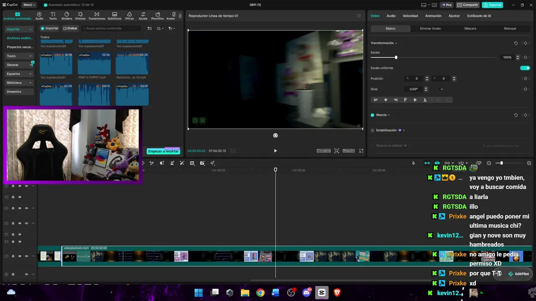
Task: Open the Plantillas tab
Action: click(x=157, y=16)
